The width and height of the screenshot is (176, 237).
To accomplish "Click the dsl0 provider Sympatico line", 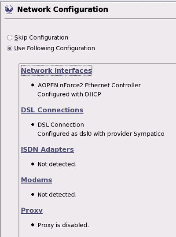I will pyautogui.click(x=101, y=134).
